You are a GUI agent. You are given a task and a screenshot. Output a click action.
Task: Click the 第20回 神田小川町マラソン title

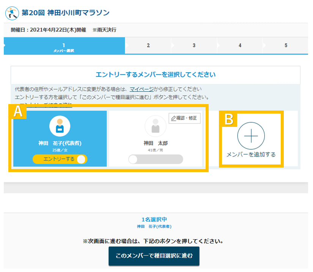tap(66, 13)
